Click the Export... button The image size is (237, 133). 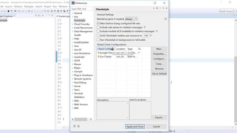(159, 117)
